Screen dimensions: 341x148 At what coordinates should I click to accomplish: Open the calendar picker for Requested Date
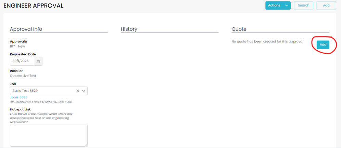tap(38, 61)
